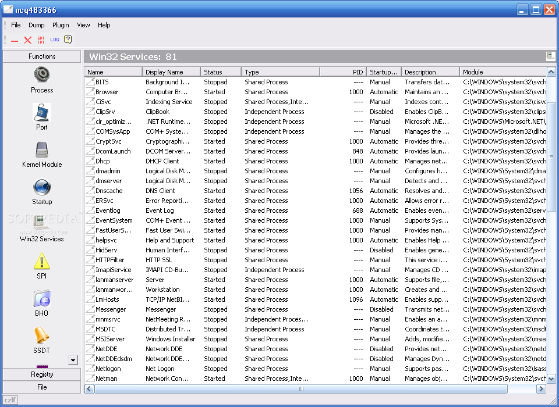
Task: Click the functions list scroll-down arrow
Action: point(73,360)
